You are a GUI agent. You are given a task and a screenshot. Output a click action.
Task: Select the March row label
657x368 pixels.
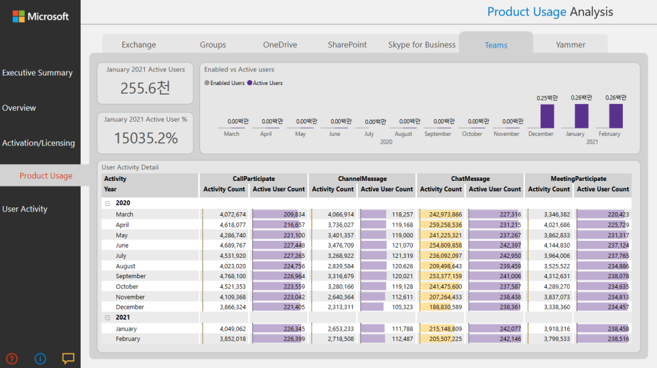pos(124,214)
